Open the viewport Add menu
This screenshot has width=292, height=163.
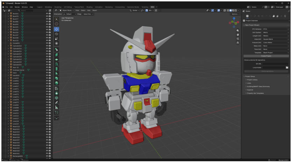coord(89,10)
